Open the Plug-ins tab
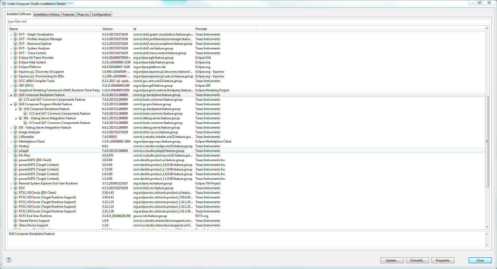 click(x=83, y=14)
